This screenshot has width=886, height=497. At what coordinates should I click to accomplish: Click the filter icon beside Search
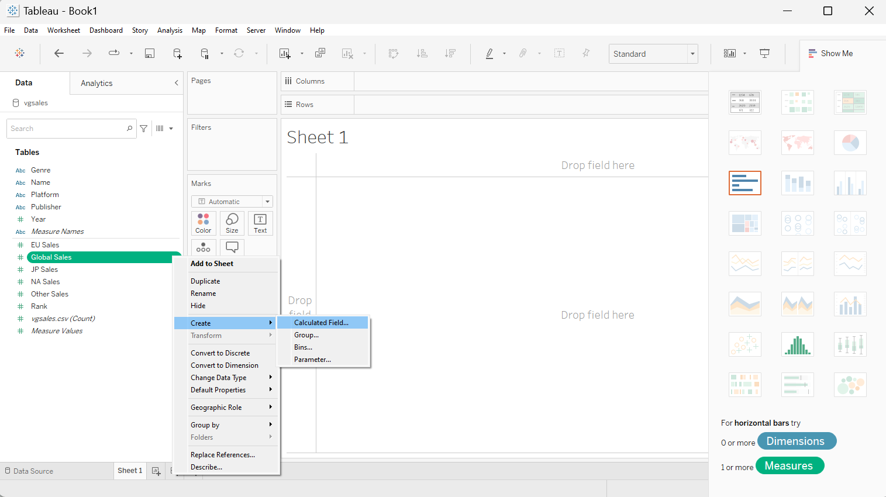click(144, 129)
